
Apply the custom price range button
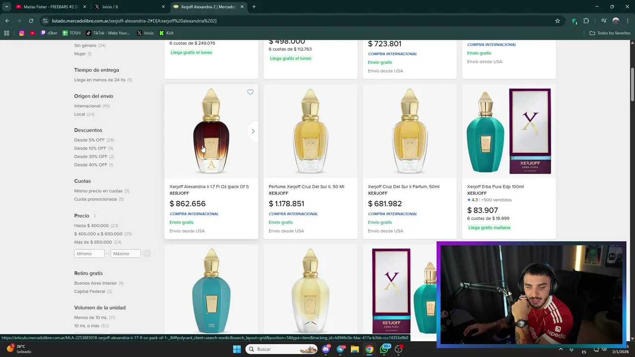pos(147,253)
